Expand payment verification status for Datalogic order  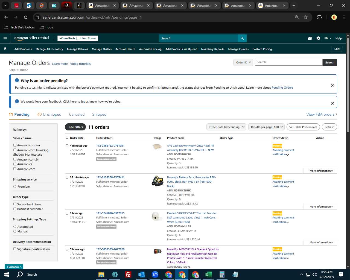(287, 186)
